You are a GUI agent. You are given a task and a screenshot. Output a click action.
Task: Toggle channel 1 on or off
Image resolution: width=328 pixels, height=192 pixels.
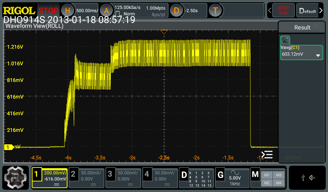click(x=37, y=174)
